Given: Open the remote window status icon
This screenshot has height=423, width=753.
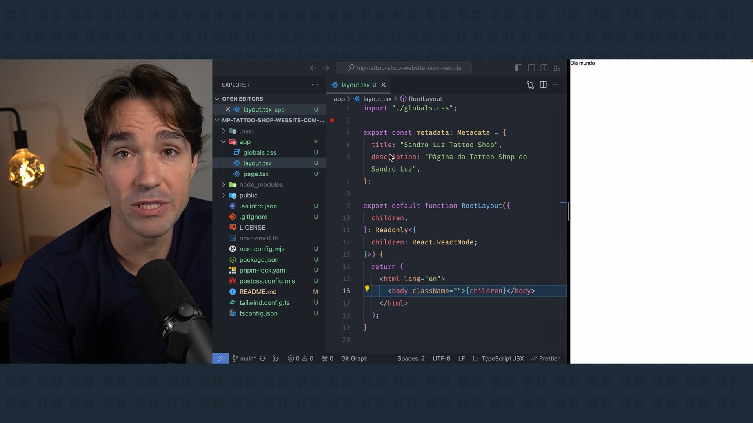Looking at the screenshot, I should pyautogui.click(x=220, y=358).
